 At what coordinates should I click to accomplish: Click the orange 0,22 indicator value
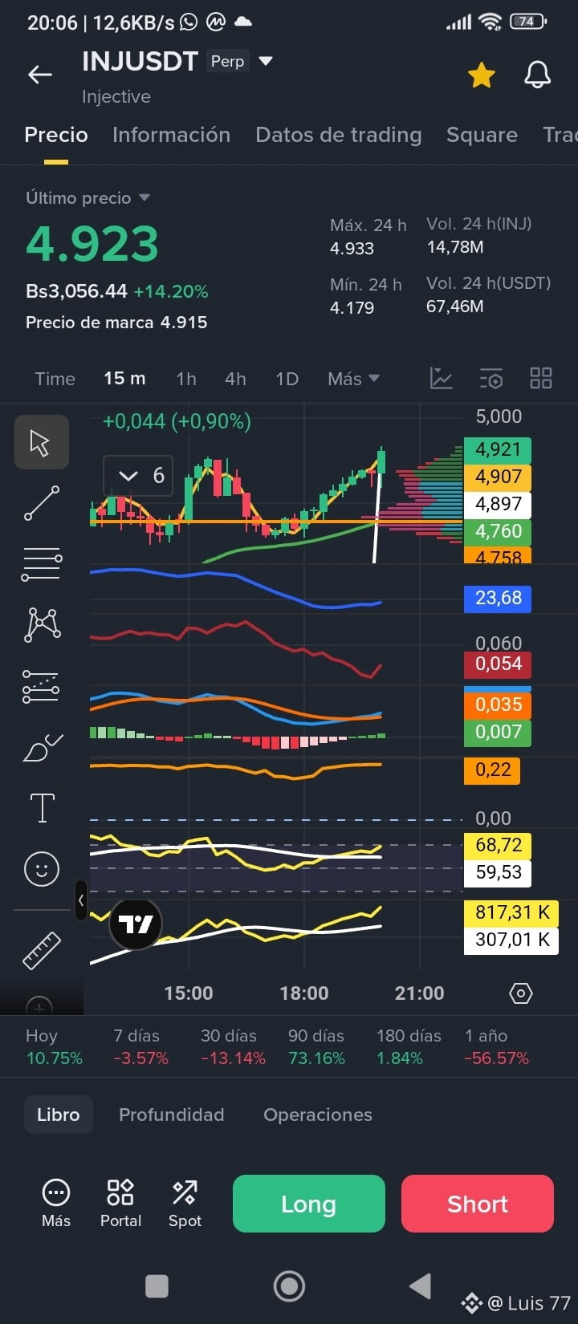tap(492, 770)
